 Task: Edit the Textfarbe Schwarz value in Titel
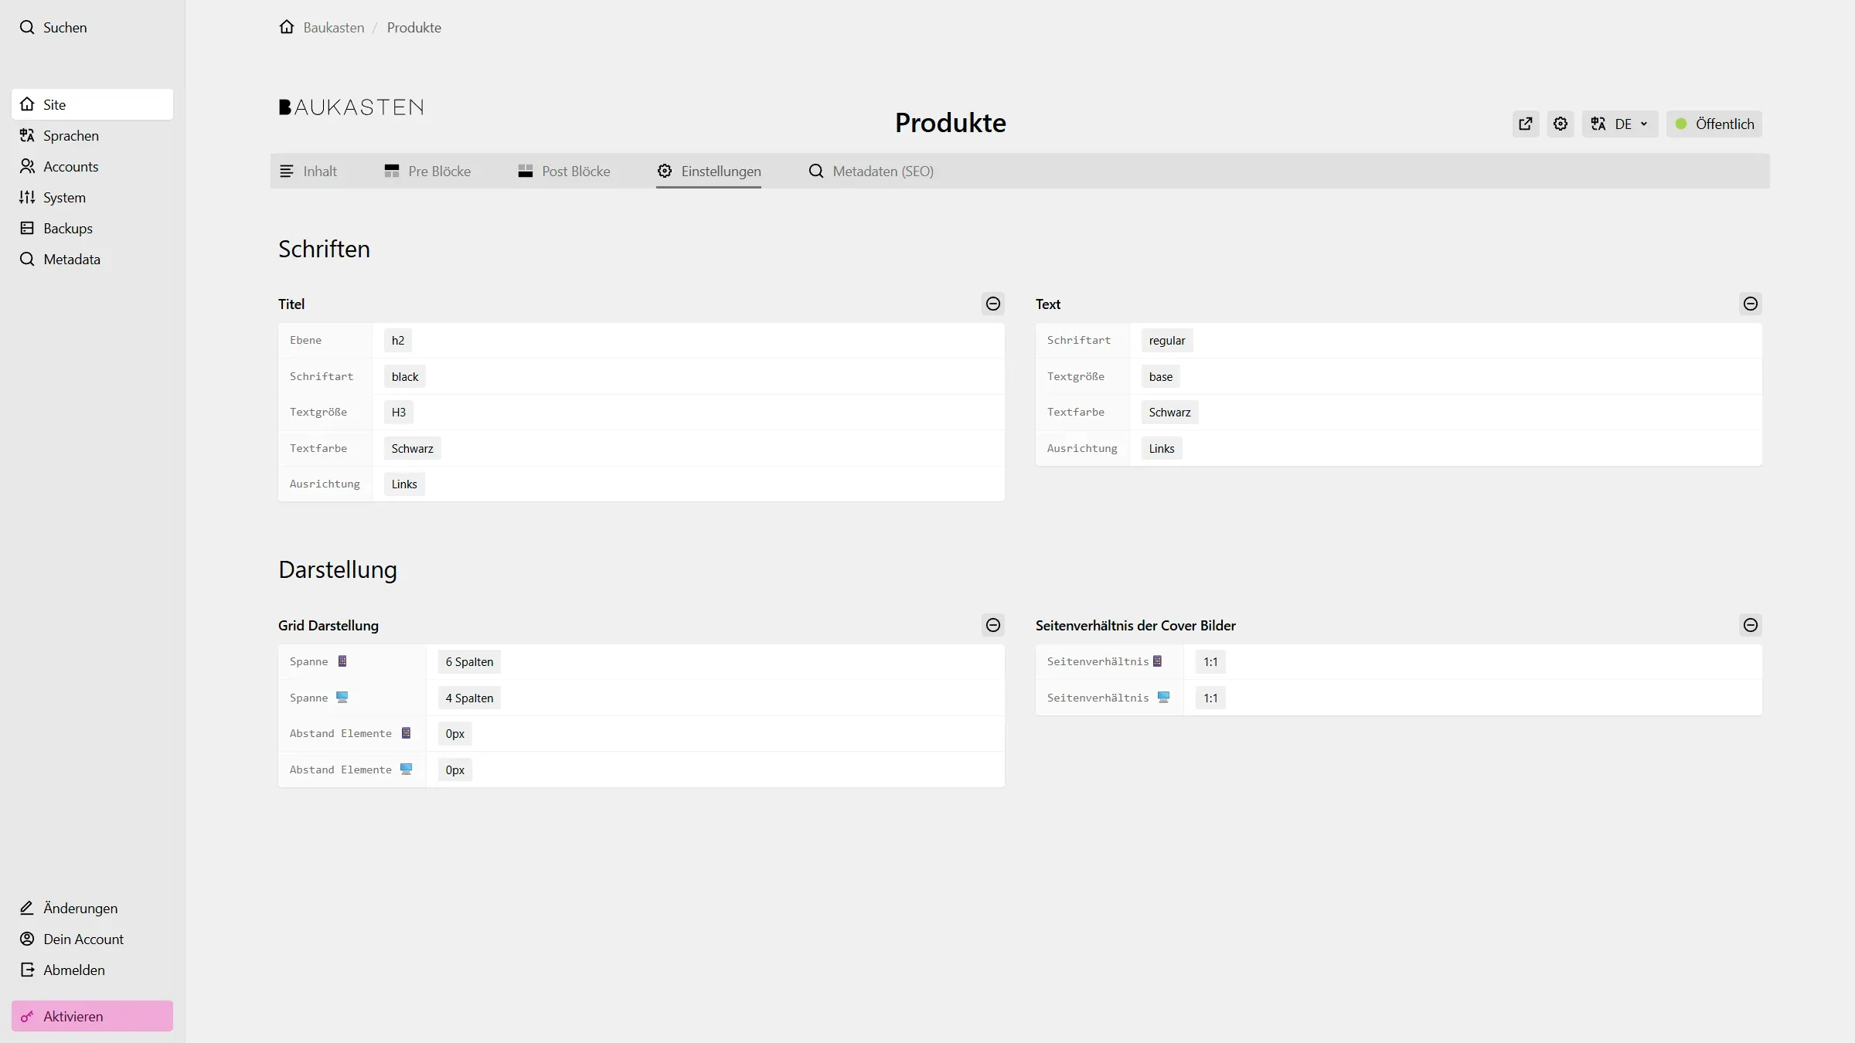[412, 448]
